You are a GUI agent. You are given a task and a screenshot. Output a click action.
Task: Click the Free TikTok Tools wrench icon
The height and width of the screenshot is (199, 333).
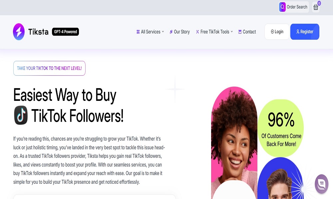pyautogui.click(x=197, y=32)
